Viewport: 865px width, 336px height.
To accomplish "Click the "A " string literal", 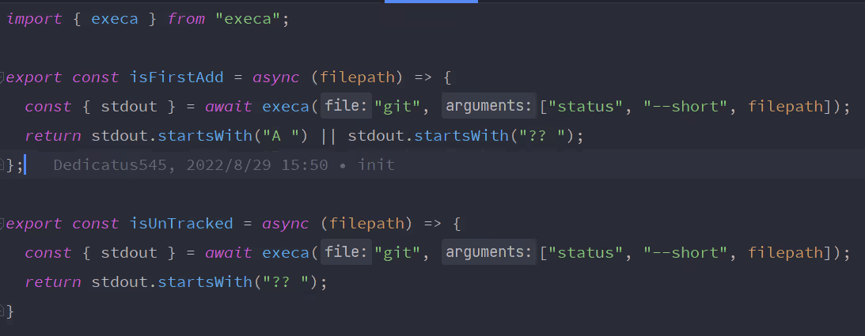I will (281, 135).
